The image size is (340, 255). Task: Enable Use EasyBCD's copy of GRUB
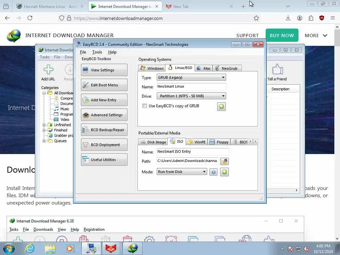[x=144, y=106]
